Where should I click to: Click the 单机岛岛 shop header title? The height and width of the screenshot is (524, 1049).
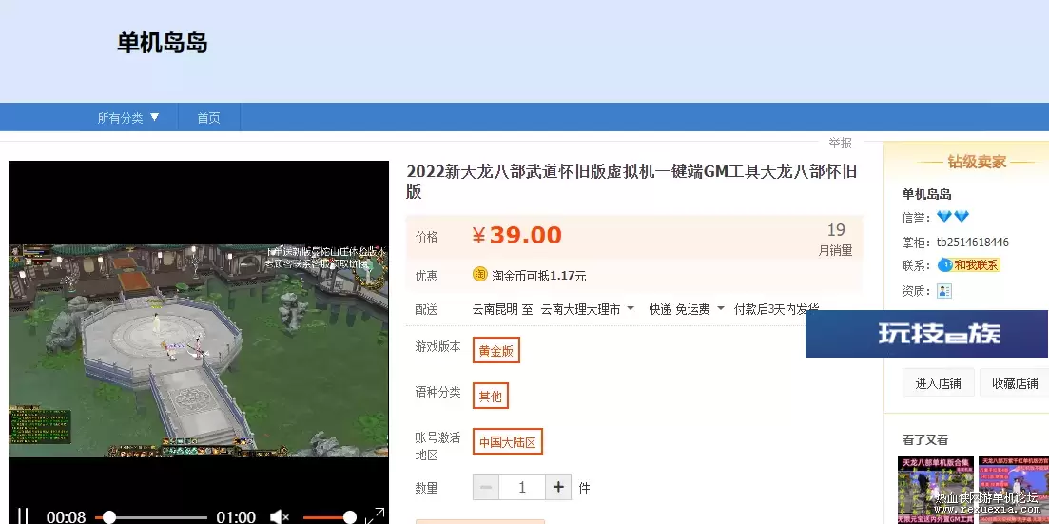[163, 44]
